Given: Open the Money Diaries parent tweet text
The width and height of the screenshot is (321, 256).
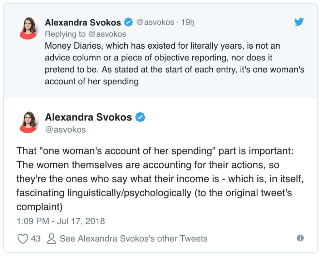Looking at the screenshot, I should pyautogui.click(x=174, y=64).
